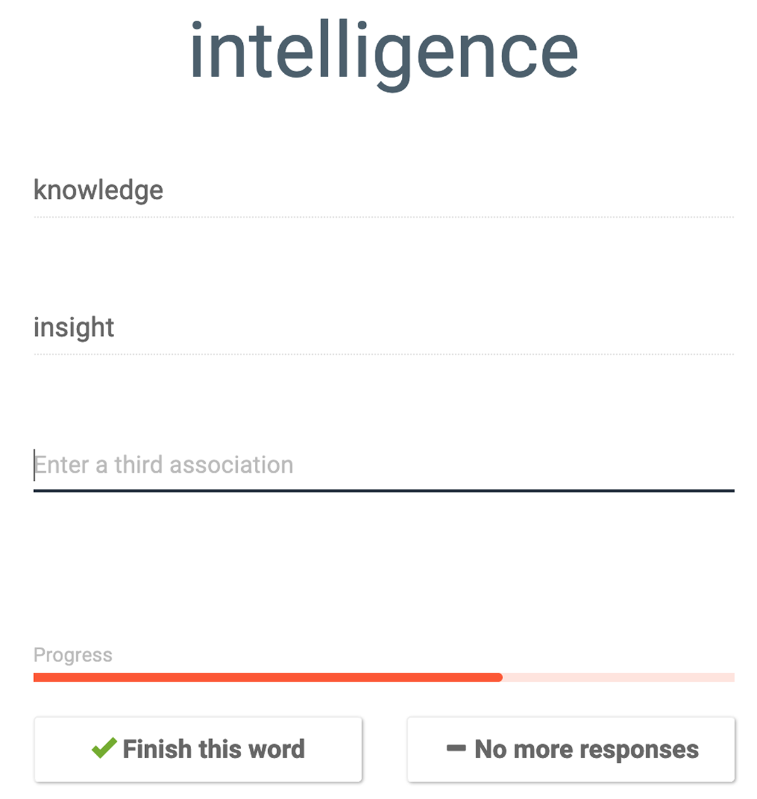Click the green checkmark icon
The width and height of the screenshot is (757, 799).
104,748
